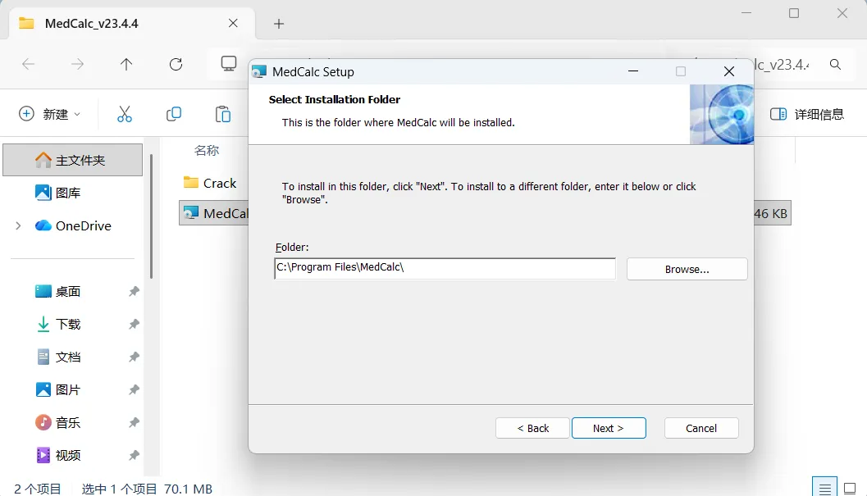Navigate forward in File Explorer
This screenshot has width=867, height=496.
coord(77,64)
